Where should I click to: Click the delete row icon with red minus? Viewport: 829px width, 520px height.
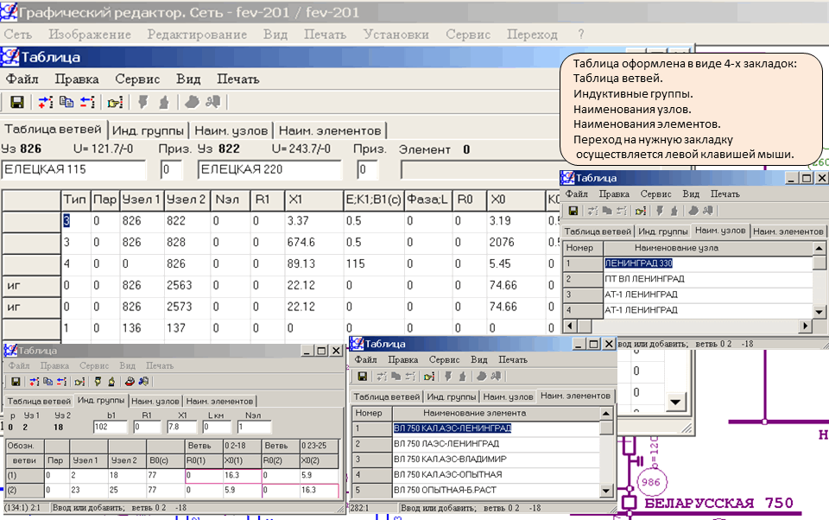(87, 102)
